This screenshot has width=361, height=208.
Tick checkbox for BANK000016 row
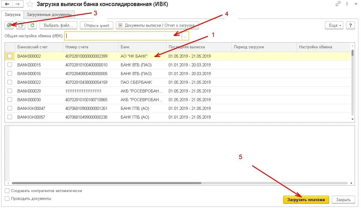pos(10,74)
